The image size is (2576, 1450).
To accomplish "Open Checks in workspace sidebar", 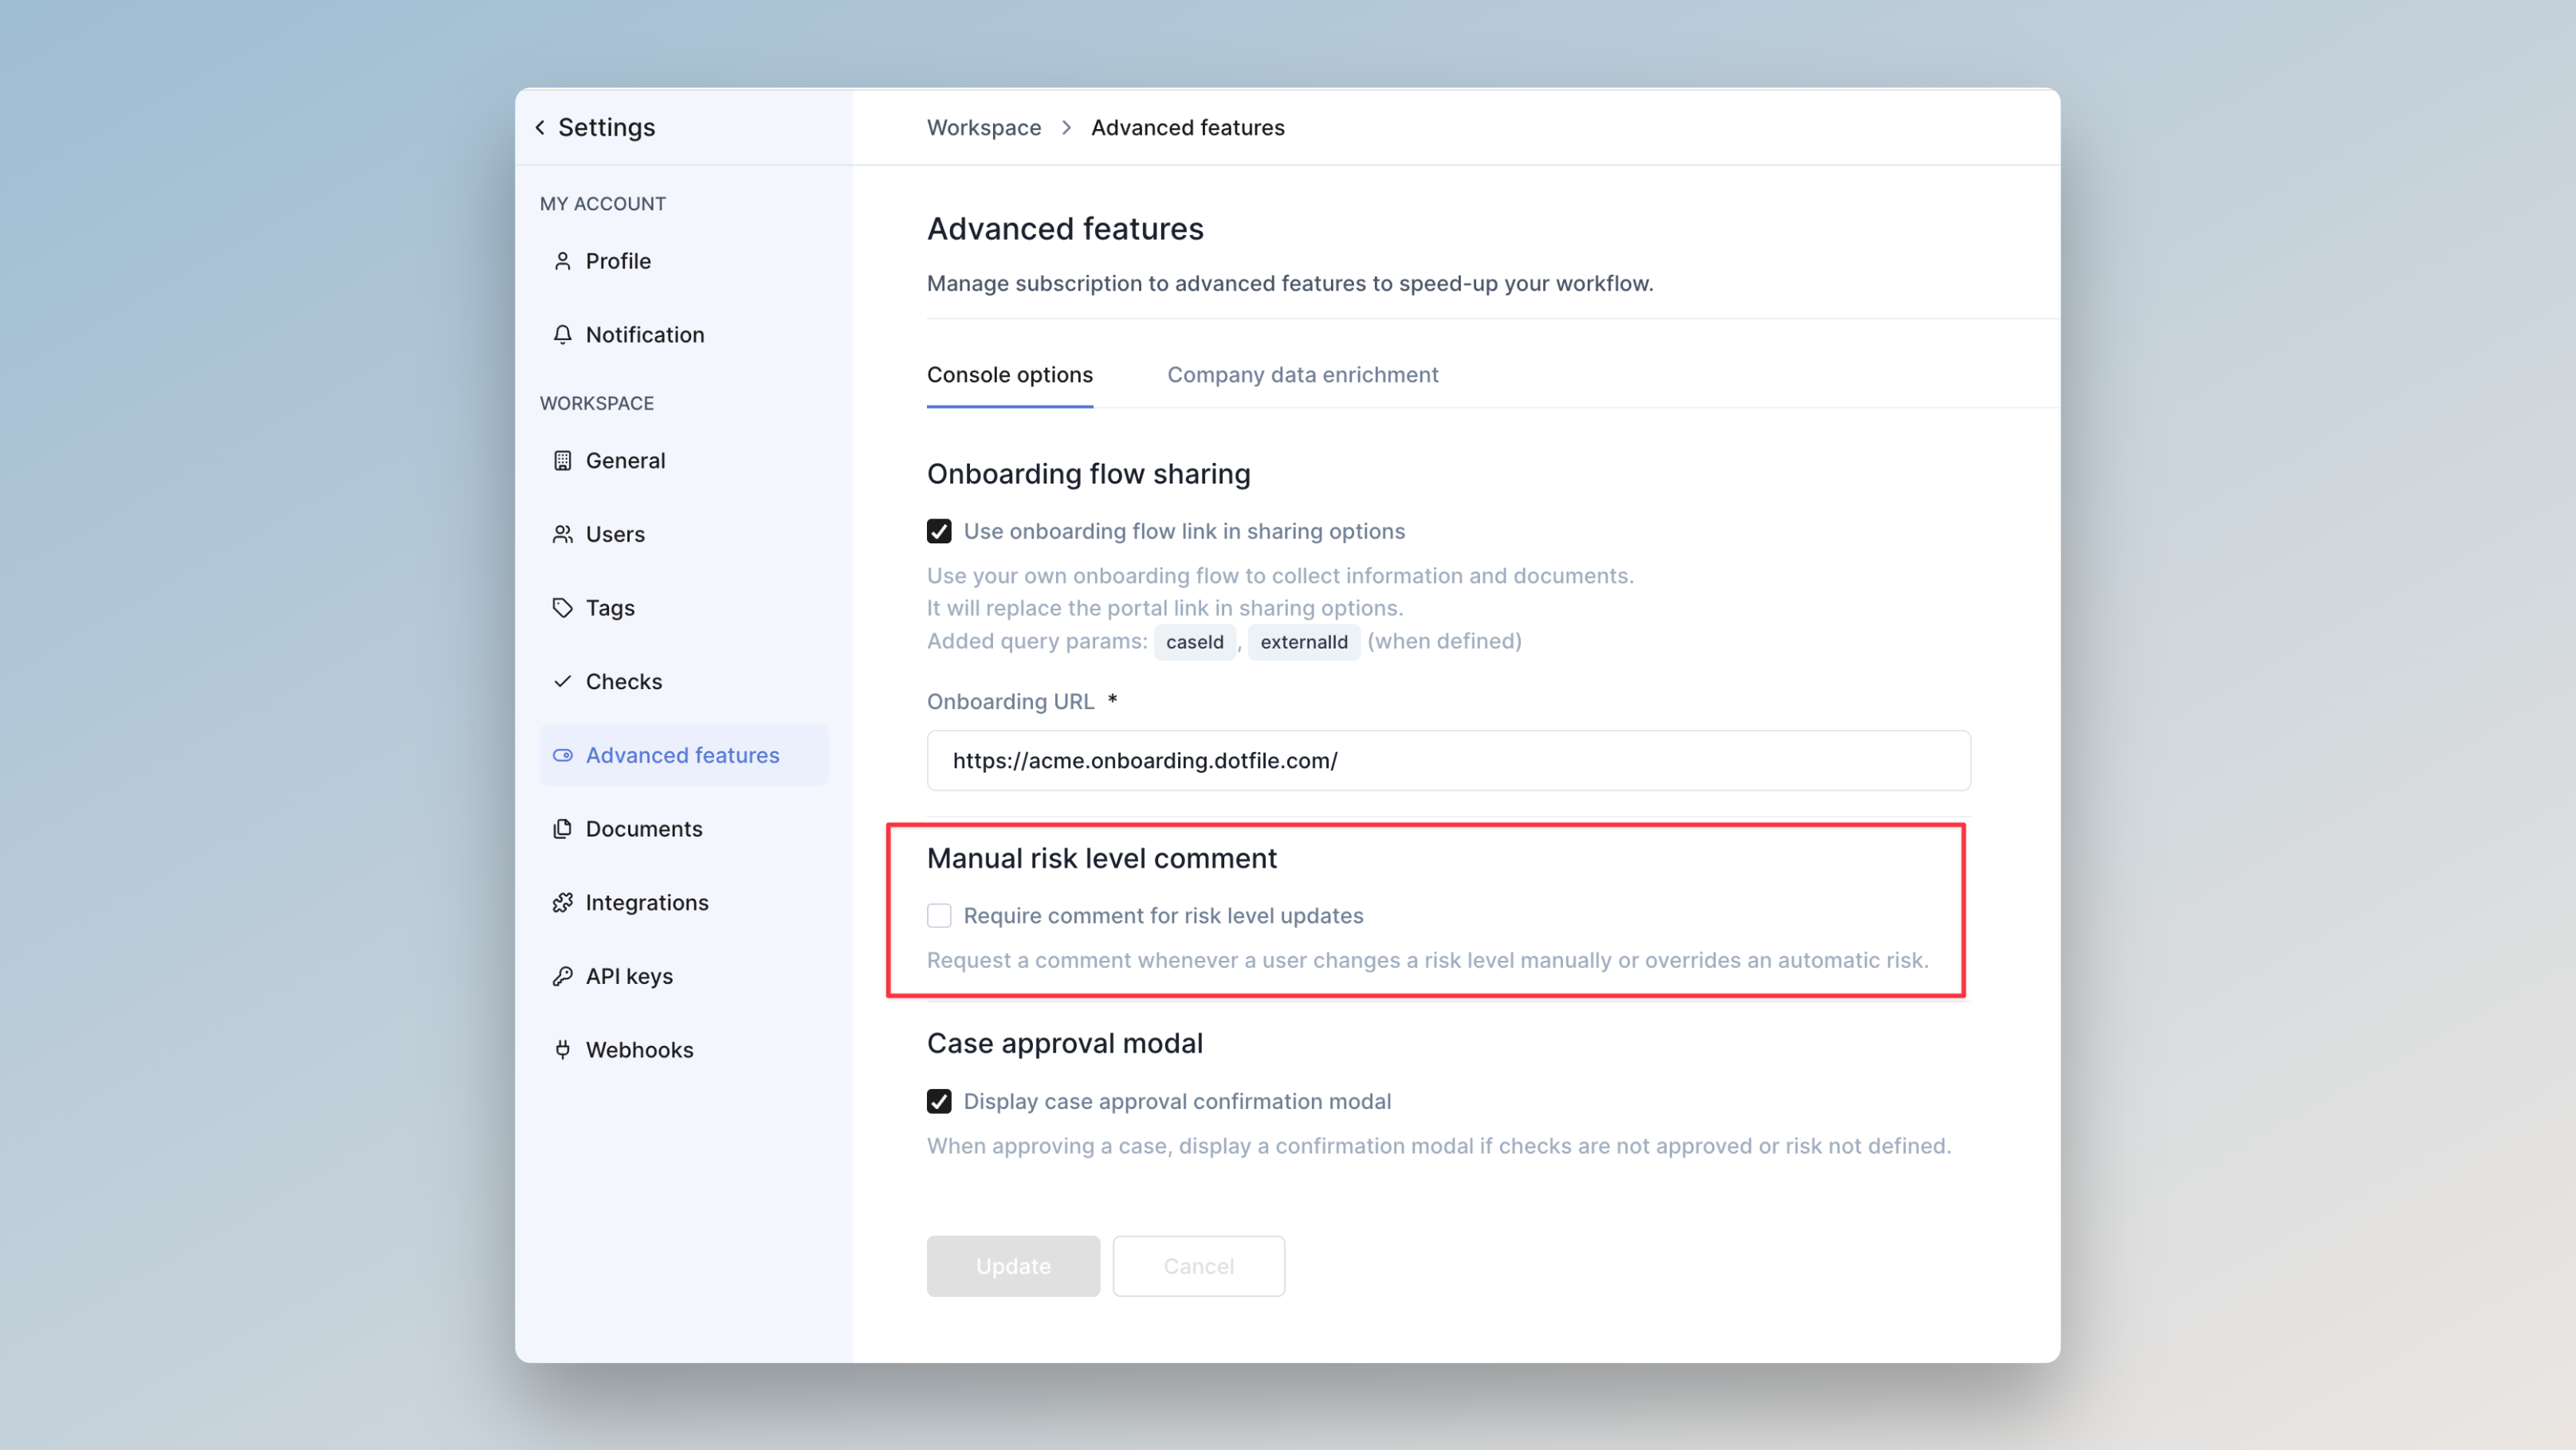I will (x=623, y=681).
